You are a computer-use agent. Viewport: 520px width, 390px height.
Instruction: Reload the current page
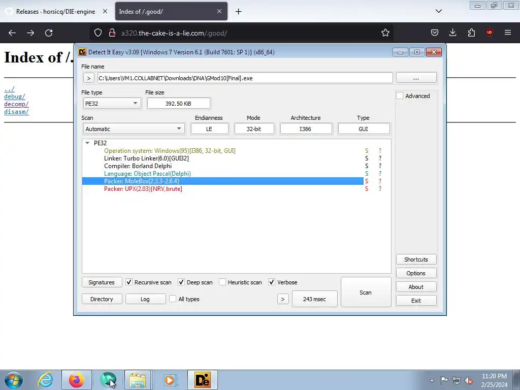coord(49,33)
